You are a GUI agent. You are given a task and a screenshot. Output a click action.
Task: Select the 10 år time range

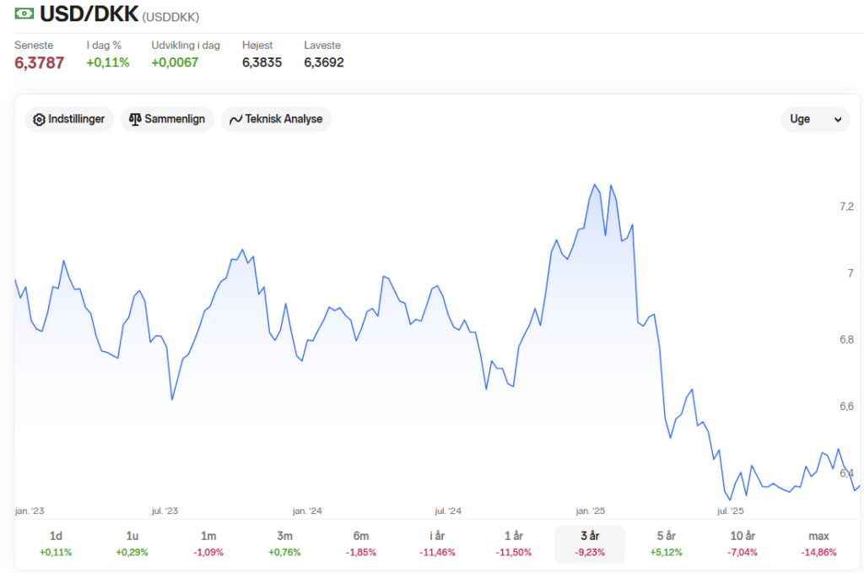point(742,543)
